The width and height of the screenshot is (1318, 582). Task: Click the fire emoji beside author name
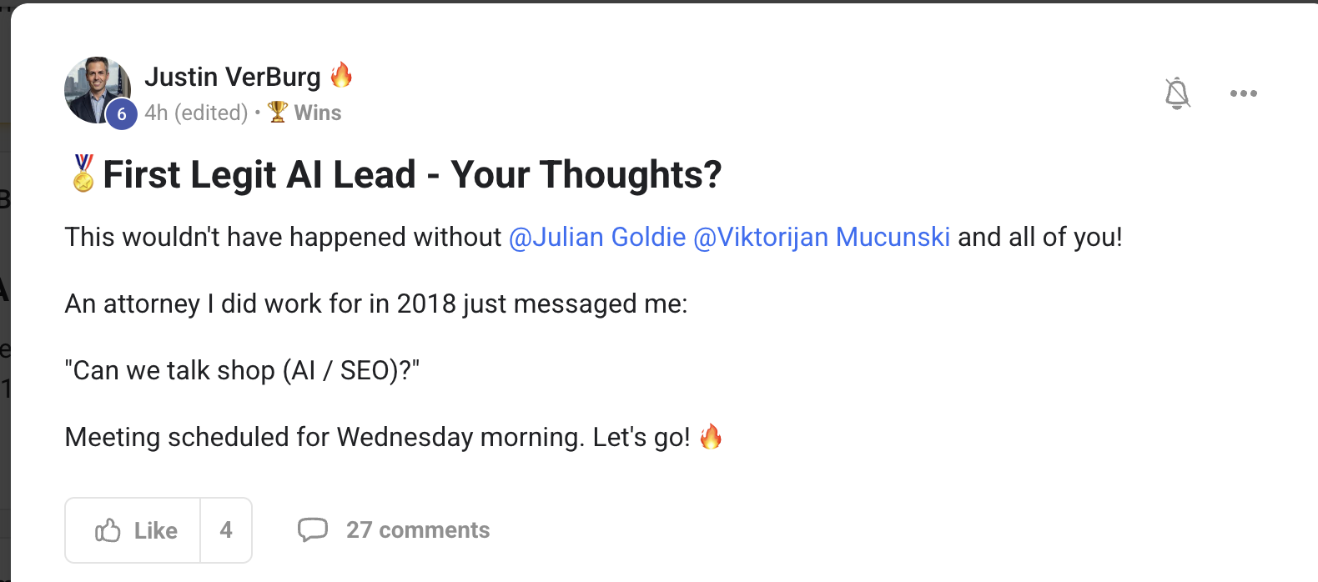point(341,75)
